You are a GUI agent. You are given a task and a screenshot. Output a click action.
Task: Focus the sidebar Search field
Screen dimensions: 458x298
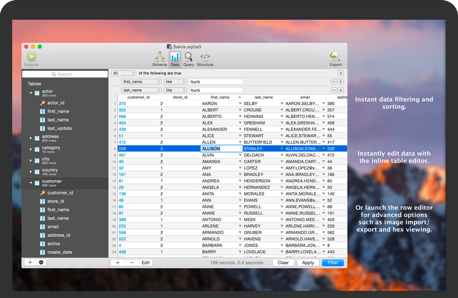[x=65, y=74]
